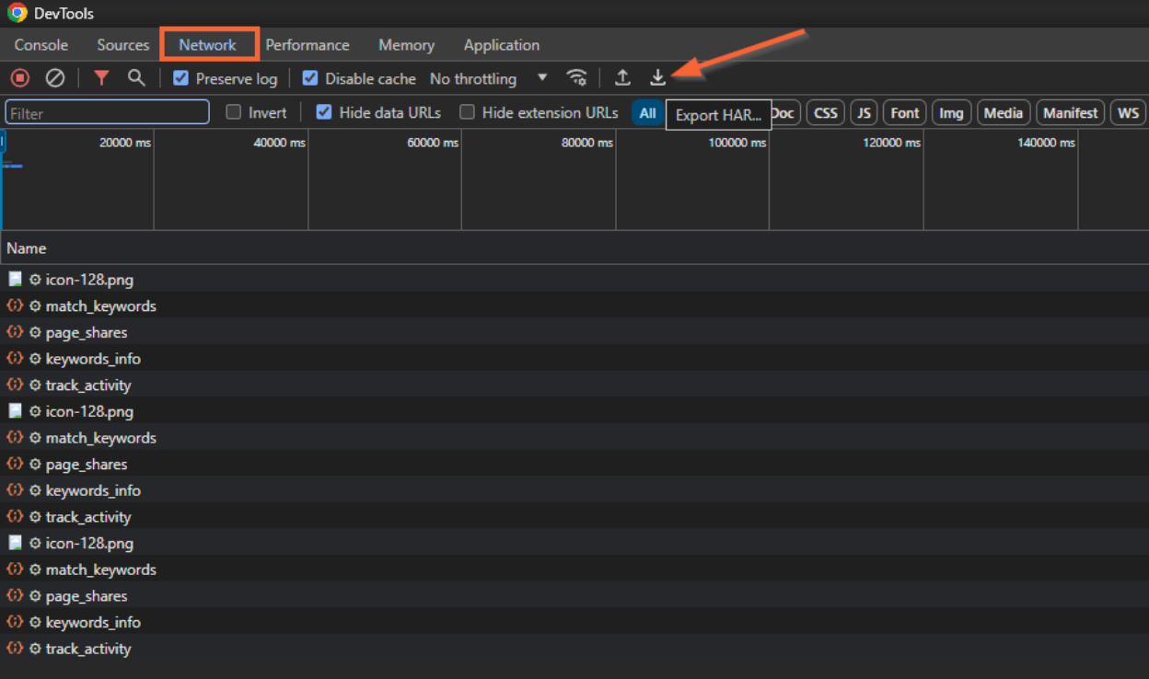Click the Import HAR upload arrow icon
The height and width of the screenshot is (679, 1149).
[x=623, y=78]
